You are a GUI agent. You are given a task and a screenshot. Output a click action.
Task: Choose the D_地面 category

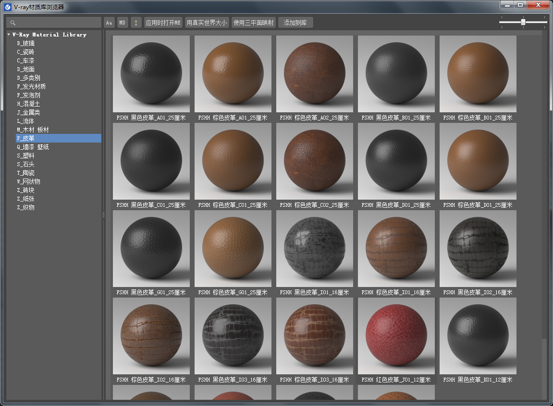[x=26, y=70]
